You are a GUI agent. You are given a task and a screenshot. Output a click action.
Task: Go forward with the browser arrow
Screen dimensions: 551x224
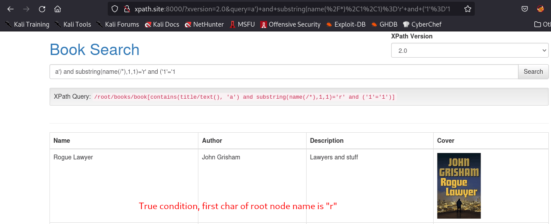[26, 9]
